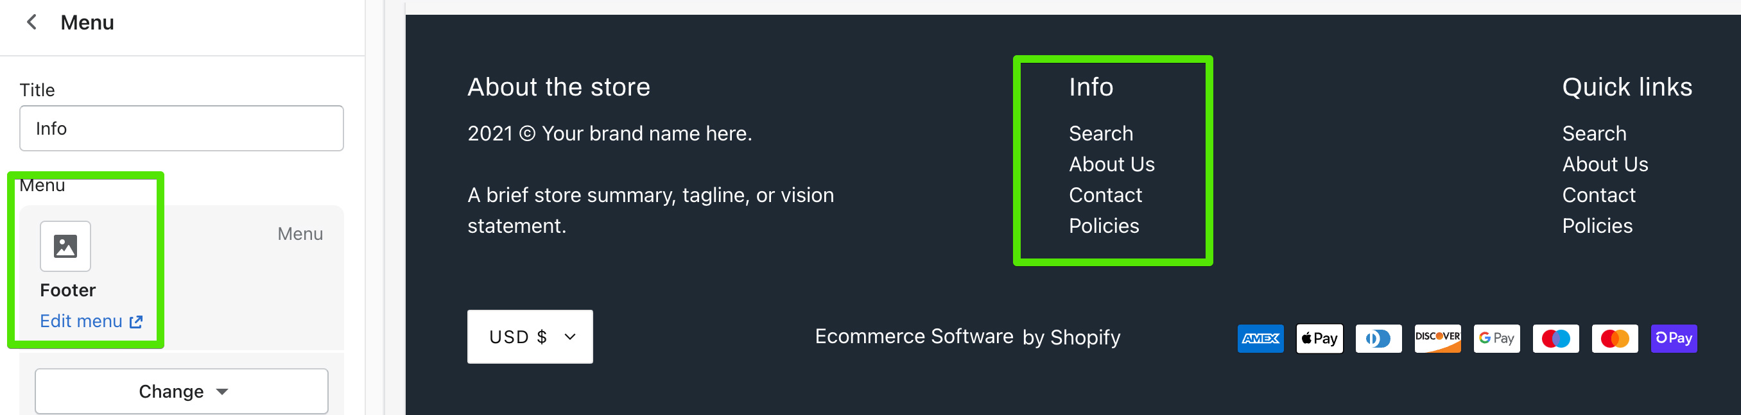Click the Apple Pay payment icon
Image resolution: width=1741 pixels, height=415 pixels.
(x=1319, y=338)
